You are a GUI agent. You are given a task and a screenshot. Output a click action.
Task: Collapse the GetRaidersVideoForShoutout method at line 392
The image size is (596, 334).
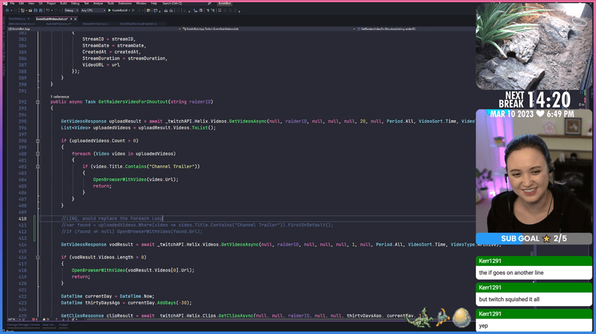pos(38,102)
